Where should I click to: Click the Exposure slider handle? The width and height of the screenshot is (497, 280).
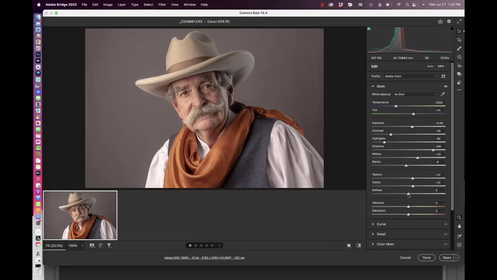412,127
